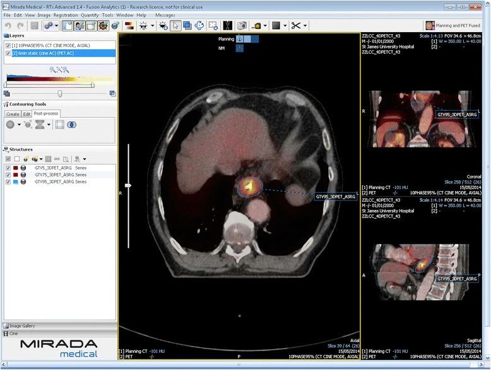Click the undo arrow in the toolbar
Screen dimensions: 491x370
8,26
